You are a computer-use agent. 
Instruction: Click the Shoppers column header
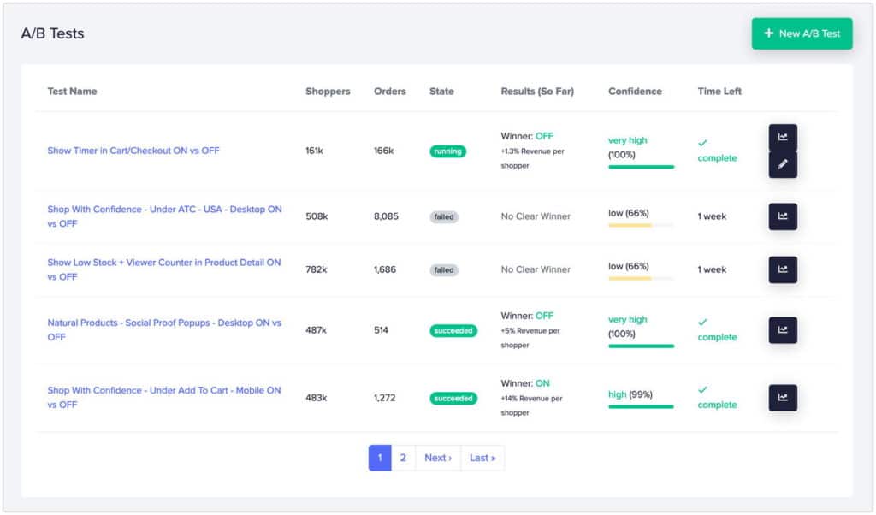(x=328, y=91)
